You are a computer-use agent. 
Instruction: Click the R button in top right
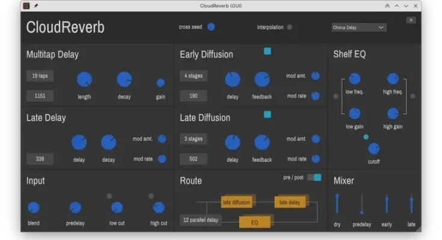(x=411, y=20)
